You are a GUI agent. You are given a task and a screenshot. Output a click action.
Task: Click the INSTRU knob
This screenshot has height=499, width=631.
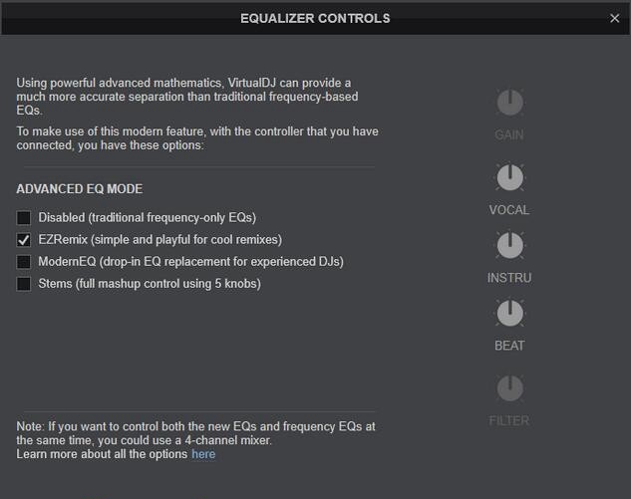click(509, 245)
